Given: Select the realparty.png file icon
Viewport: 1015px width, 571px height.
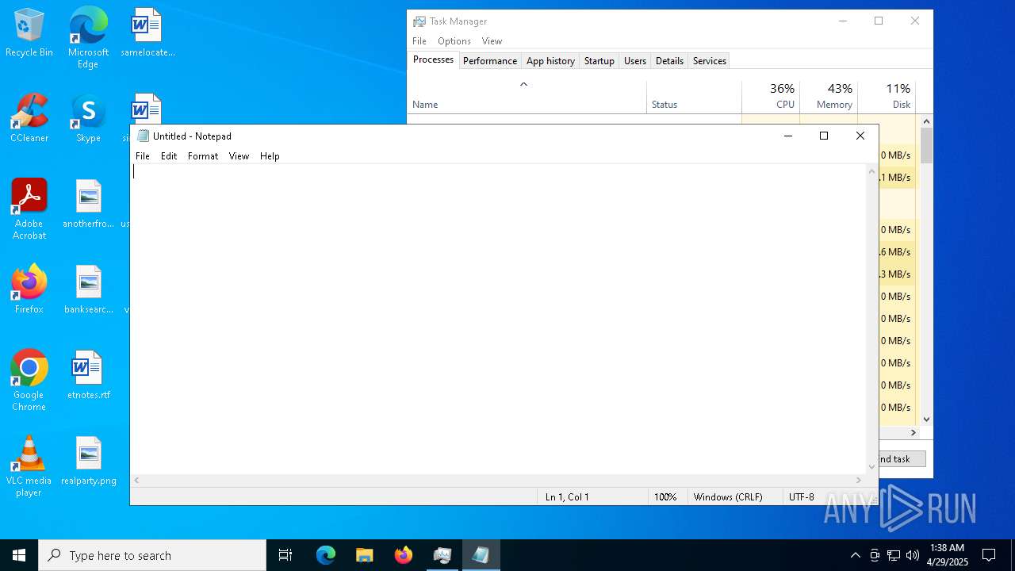Looking at the screenshot, I should (x=89, y=461).
